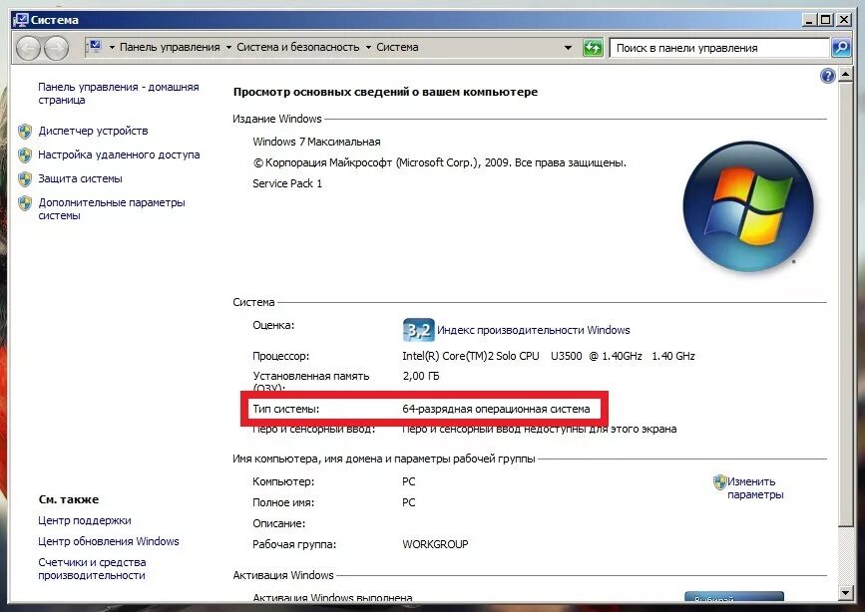Image resolution: width=865 pixels, height=612 pixels.
Task: Maximize the Система window
Action: pos(826,20)
